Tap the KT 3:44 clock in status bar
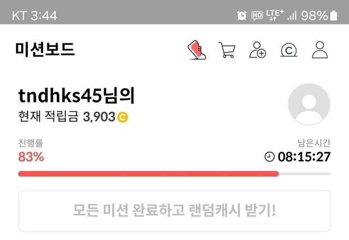Viewport: 349px width, 240px height. pos(34,16)
